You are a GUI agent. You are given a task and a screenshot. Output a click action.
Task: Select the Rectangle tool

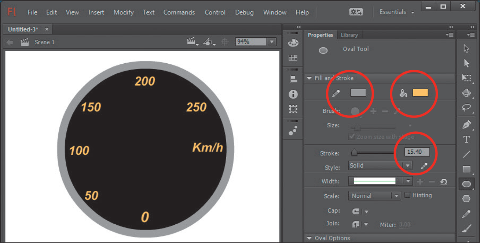[x=466, y=169]
